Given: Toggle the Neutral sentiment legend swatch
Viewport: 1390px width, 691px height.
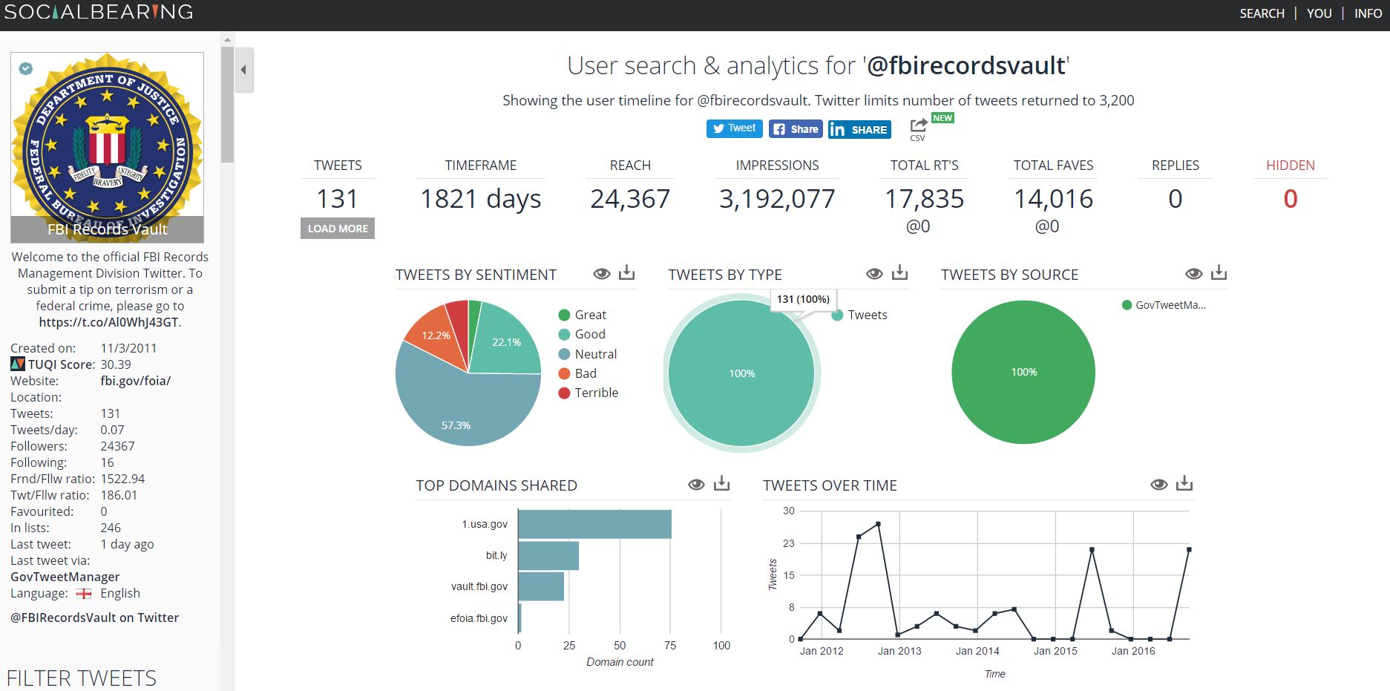Looking at the screenshot, I should pyautogui.click(x=564, y=354).
